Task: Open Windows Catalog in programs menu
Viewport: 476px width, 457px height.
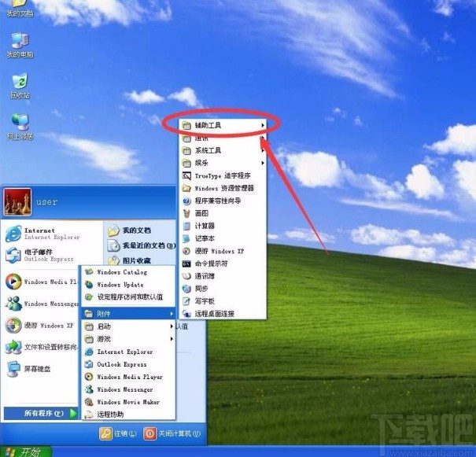Action: pyautogui.click(x=128, y=272)
